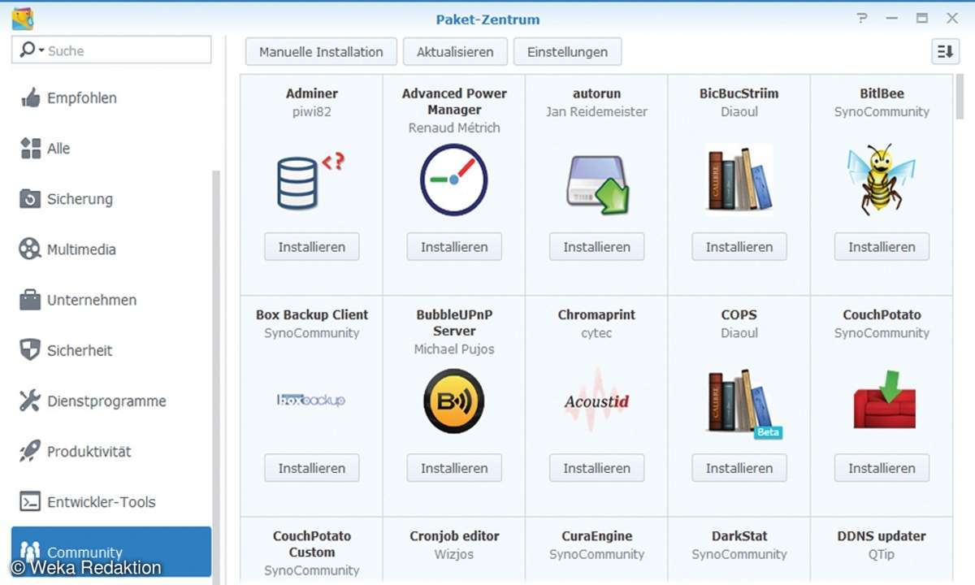Open the Chromaprint Acoustid logo
Viewport: 975px width, 585px height.
(x=596, y=400)
